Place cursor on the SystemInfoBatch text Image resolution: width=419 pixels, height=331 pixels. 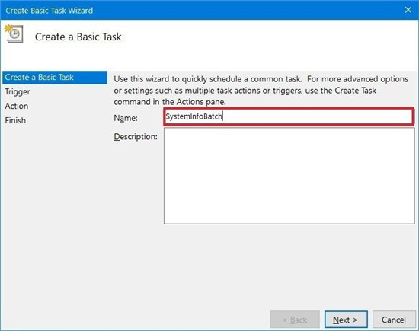coord(194,116)
